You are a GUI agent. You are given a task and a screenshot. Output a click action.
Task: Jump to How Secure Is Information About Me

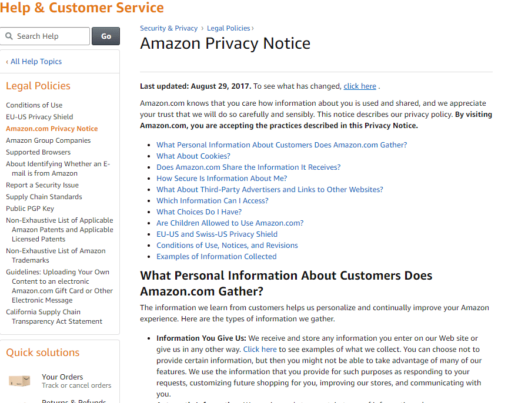click(x=222, y=178)
